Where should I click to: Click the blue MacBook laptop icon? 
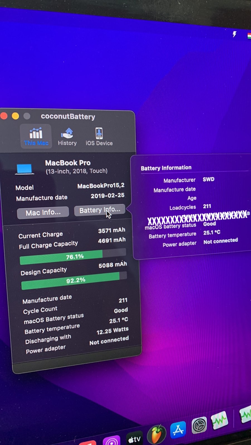[25, 169]
